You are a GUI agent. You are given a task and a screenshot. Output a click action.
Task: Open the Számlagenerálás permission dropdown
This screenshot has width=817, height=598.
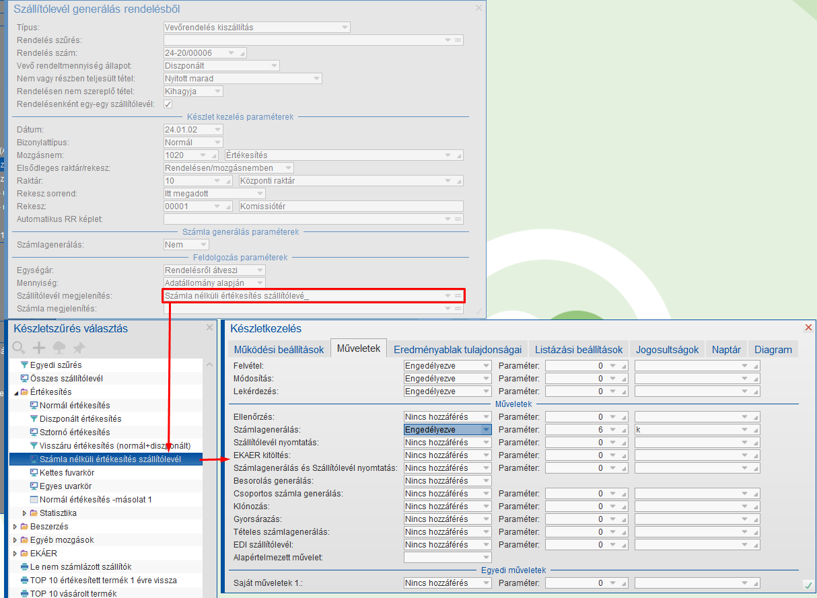click(486, 430)
